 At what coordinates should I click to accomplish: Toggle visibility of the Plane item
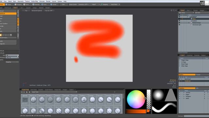coord(179,19)
